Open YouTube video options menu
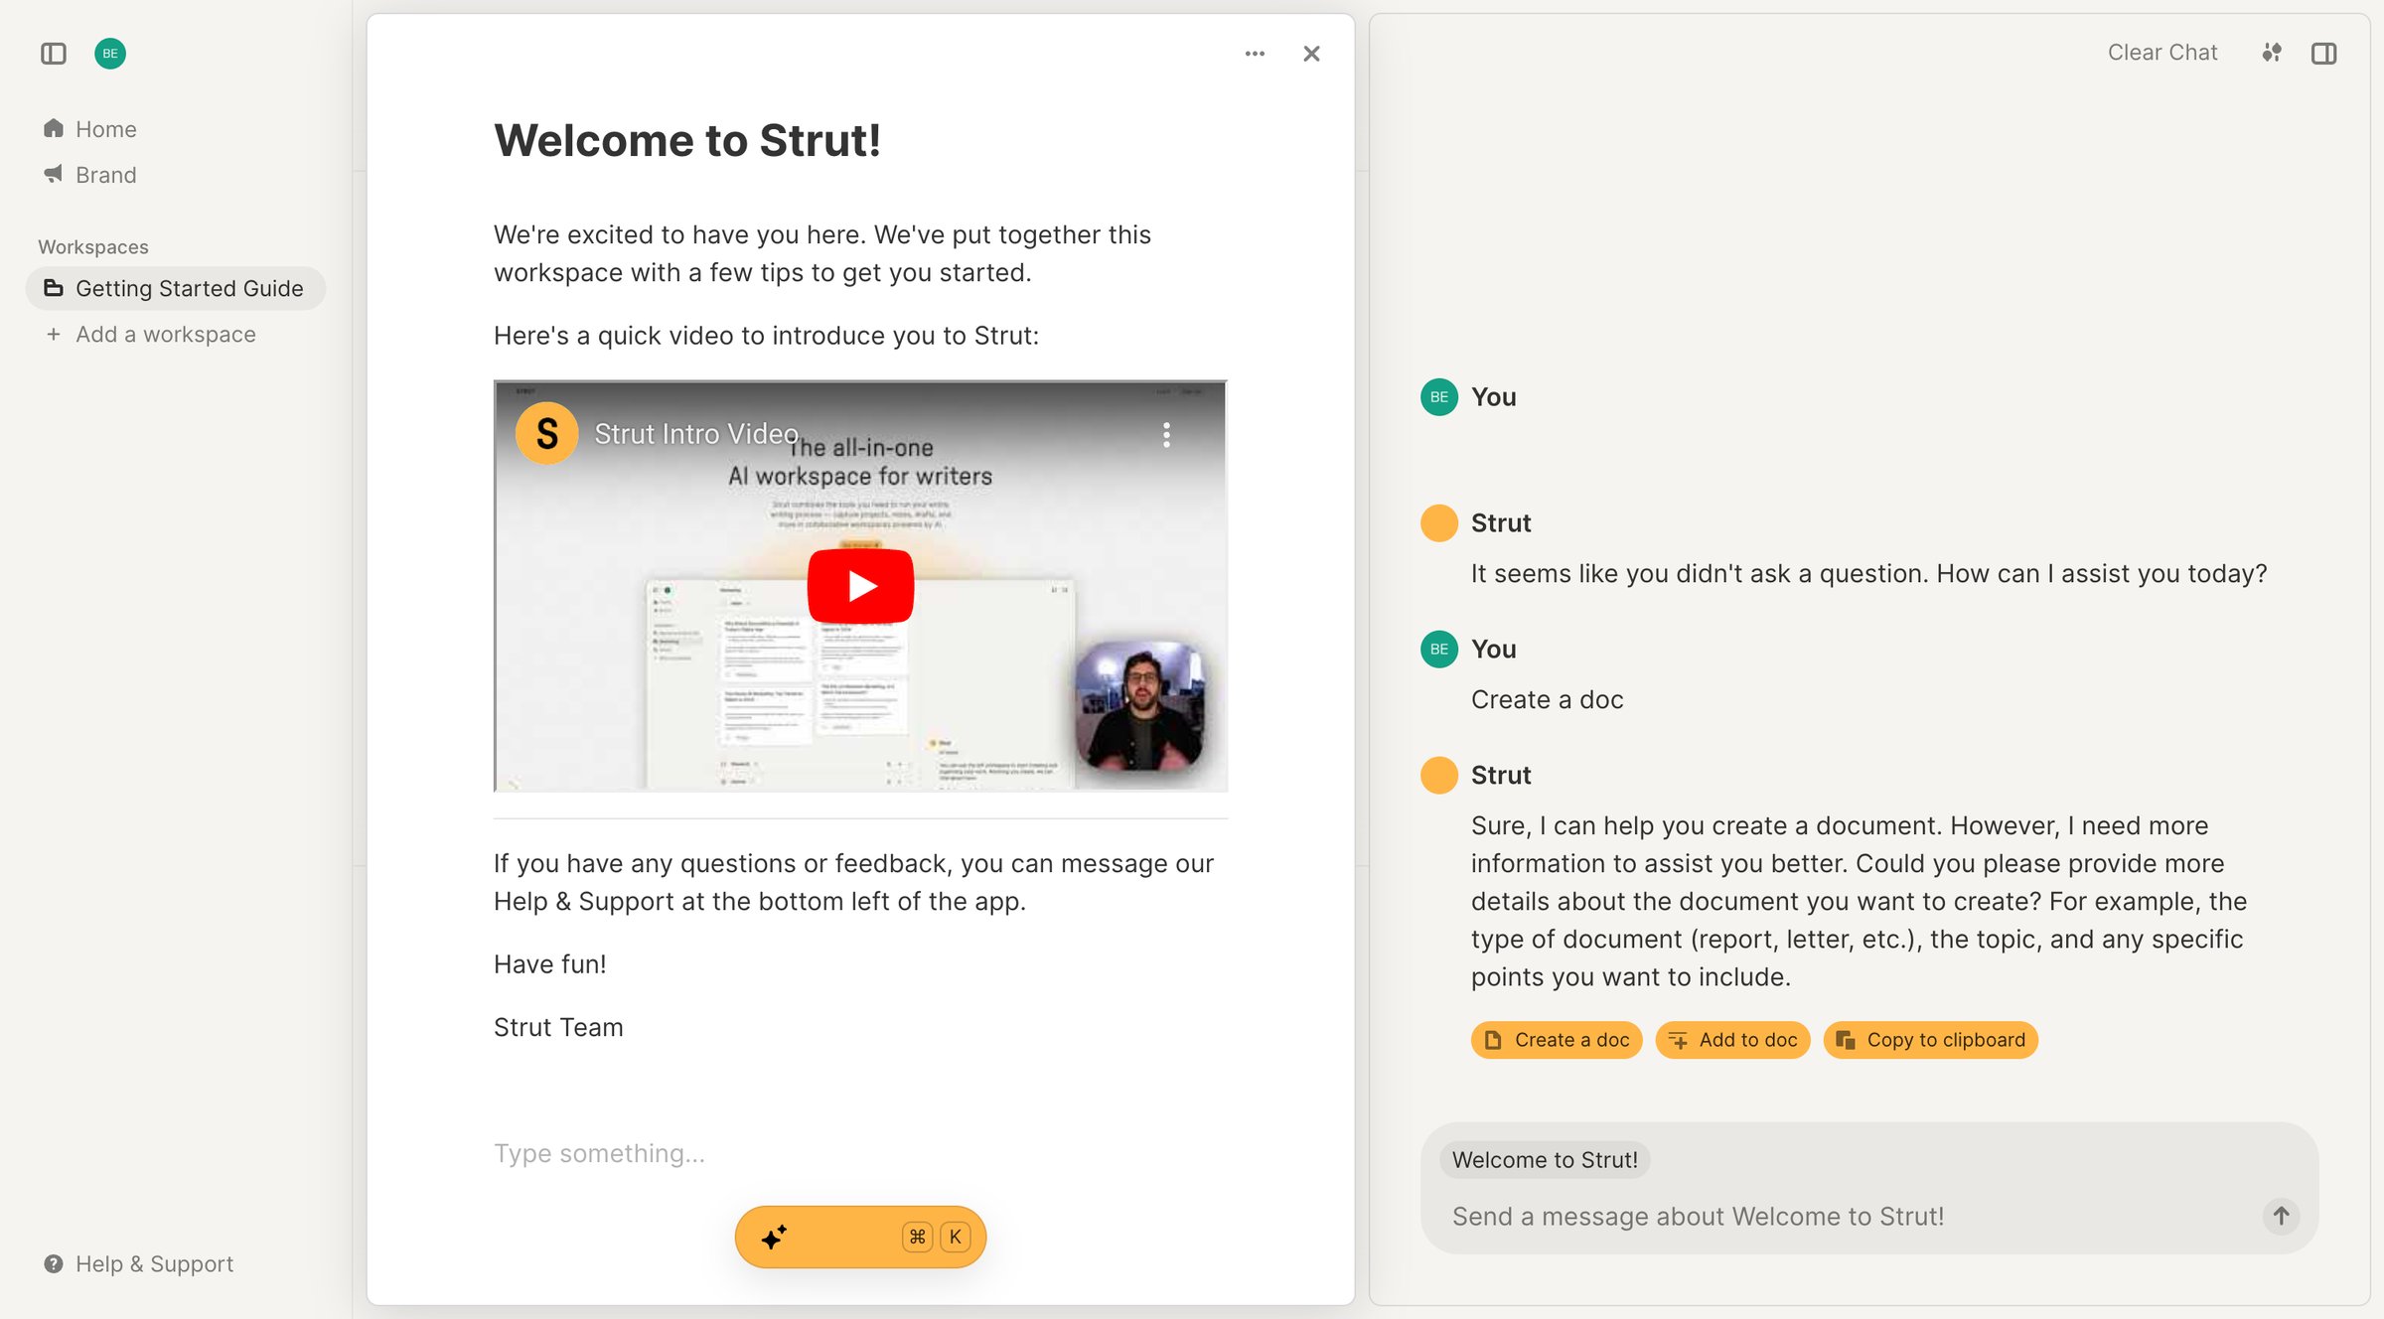 click(x=1166, y=434)
